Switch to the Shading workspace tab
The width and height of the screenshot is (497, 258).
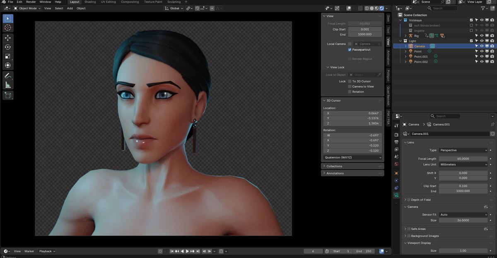[x=90, y=2]
